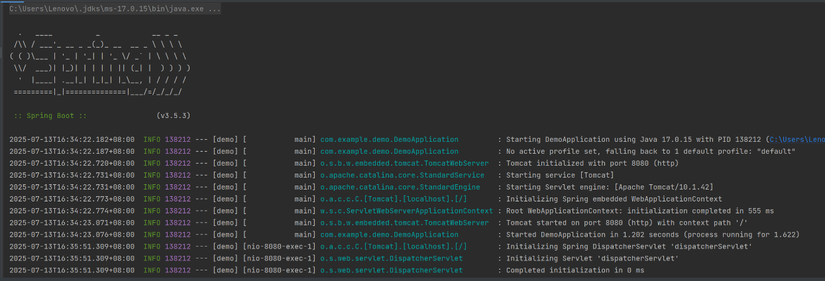Click DemoApplication logger on 'Started DemoApplication' line

tap(389, 235)
